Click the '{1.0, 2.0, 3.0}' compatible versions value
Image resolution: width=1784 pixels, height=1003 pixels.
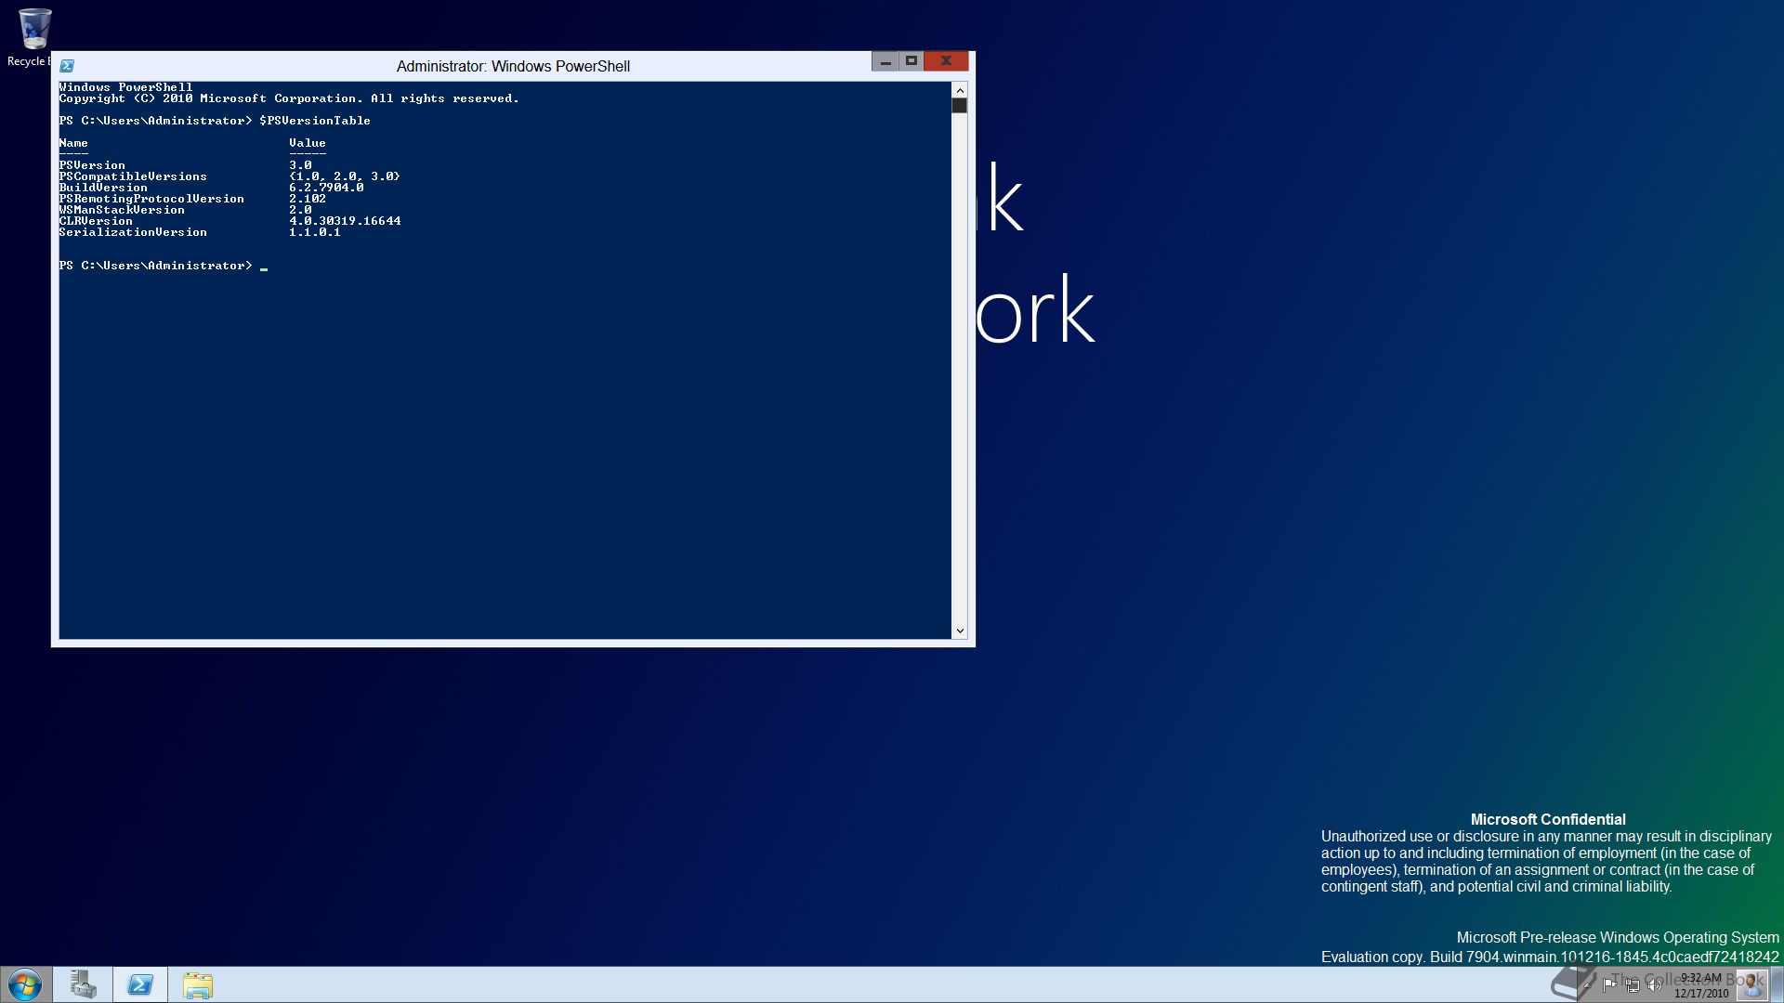click(345, 176)
